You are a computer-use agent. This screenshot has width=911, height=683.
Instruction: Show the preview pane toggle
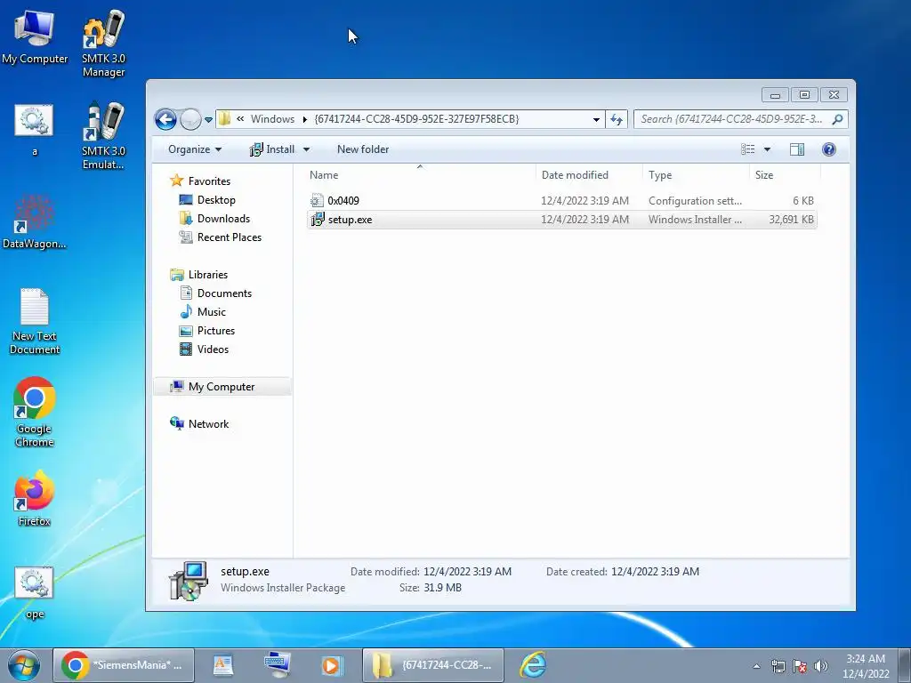click(x=797, y=149)
